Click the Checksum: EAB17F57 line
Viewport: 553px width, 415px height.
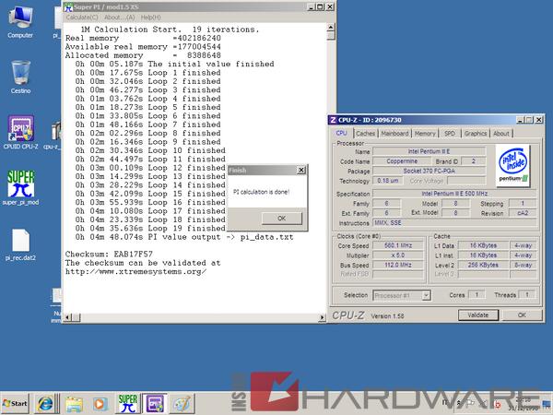tap(109, 255)
